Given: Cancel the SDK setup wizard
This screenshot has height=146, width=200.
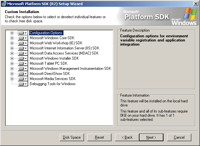Looking at the screenshot, I should pos(179,137).
